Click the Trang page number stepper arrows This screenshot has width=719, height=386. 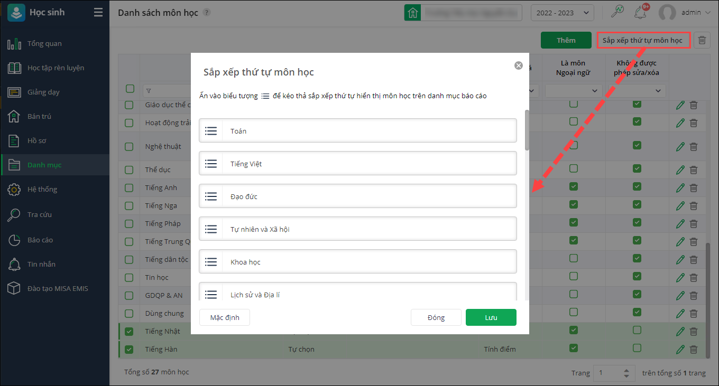(x=626, y=373)
